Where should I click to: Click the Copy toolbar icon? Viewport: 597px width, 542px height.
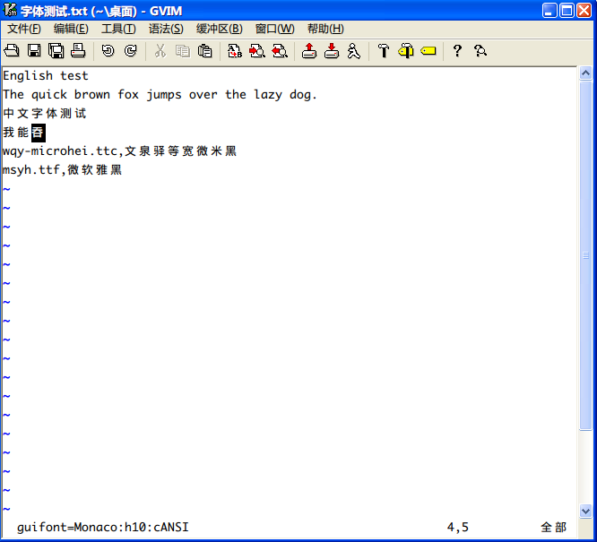click(182, 51)
